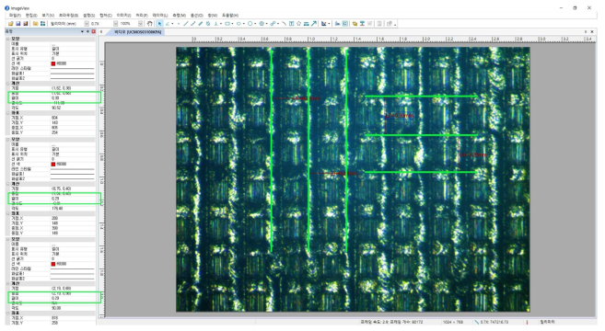Choose the ellipse drawing tool

point(239,24)
